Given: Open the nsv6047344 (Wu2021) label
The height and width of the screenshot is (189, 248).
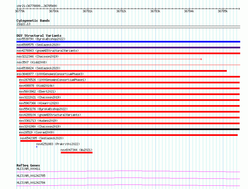Looking at the screenshot, I should 76,150.
